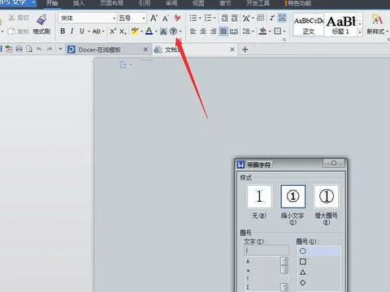This screenshot has width=390, height=292.
Task: Apply the font color A button
Action: 149,31
